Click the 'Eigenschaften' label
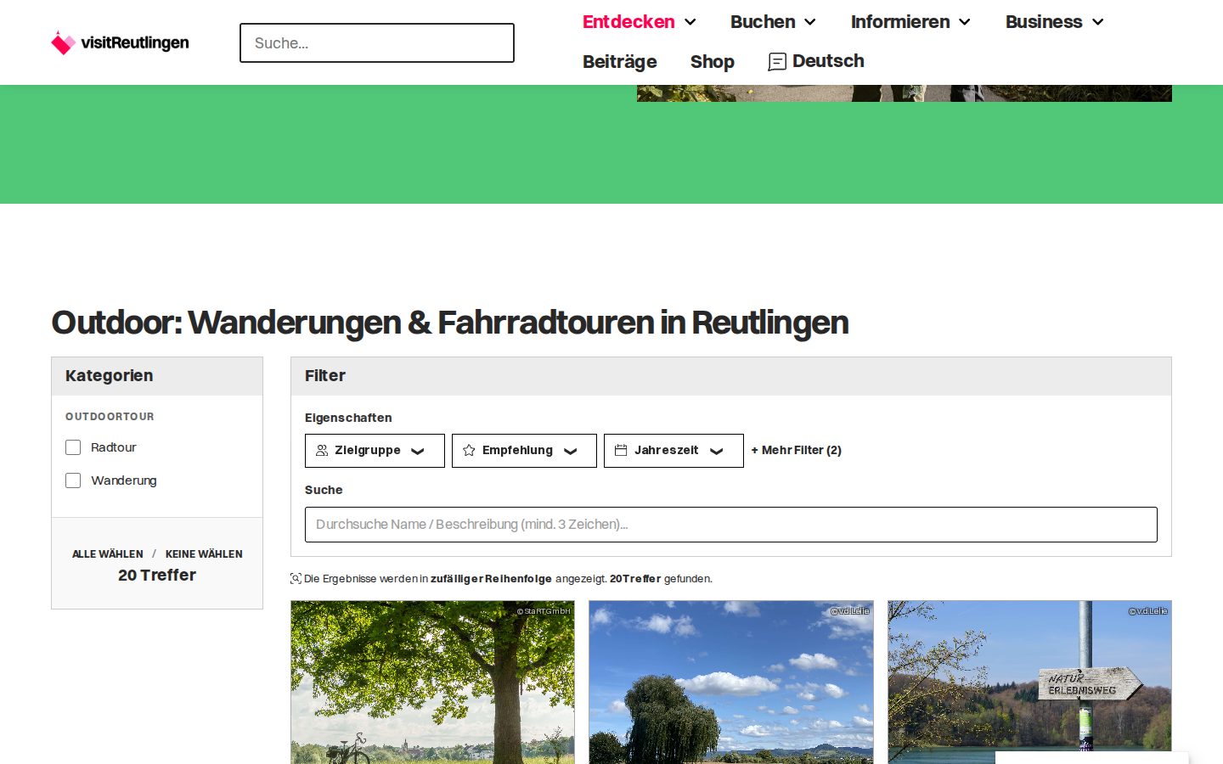The image size is (1223, 764). [348, 418]
